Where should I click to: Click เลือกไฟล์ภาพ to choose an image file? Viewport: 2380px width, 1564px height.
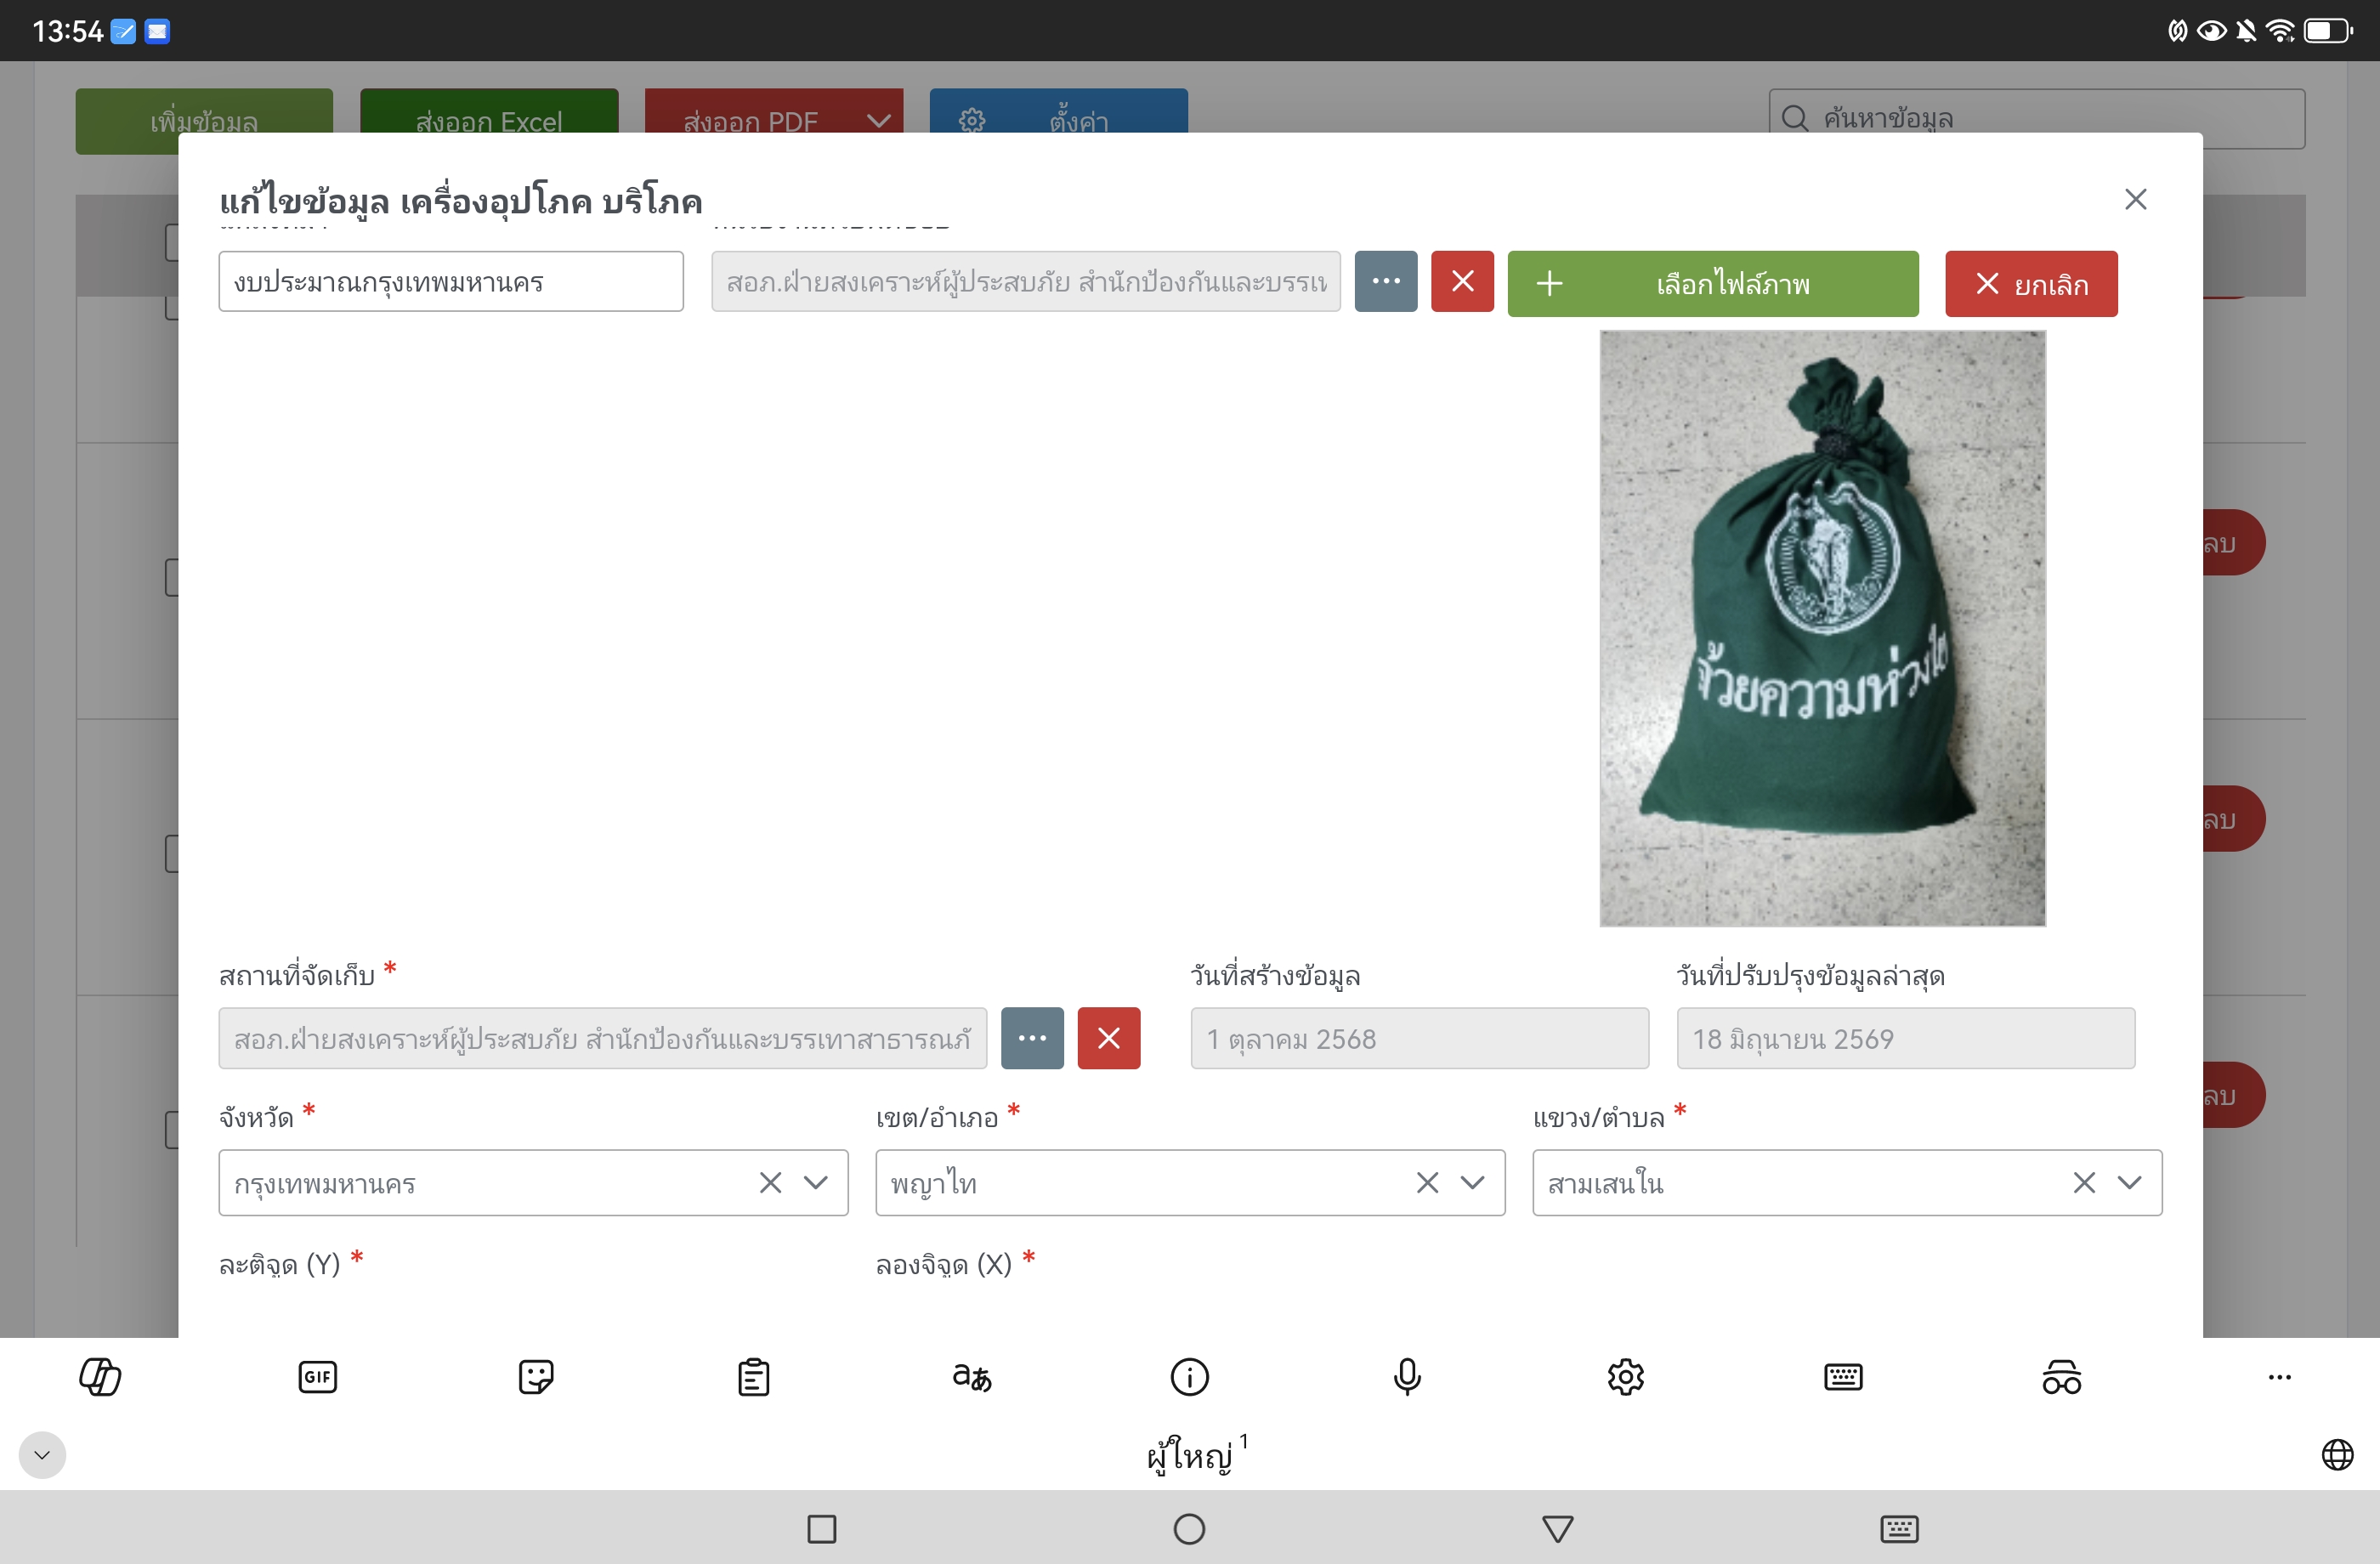[1713, 284]
